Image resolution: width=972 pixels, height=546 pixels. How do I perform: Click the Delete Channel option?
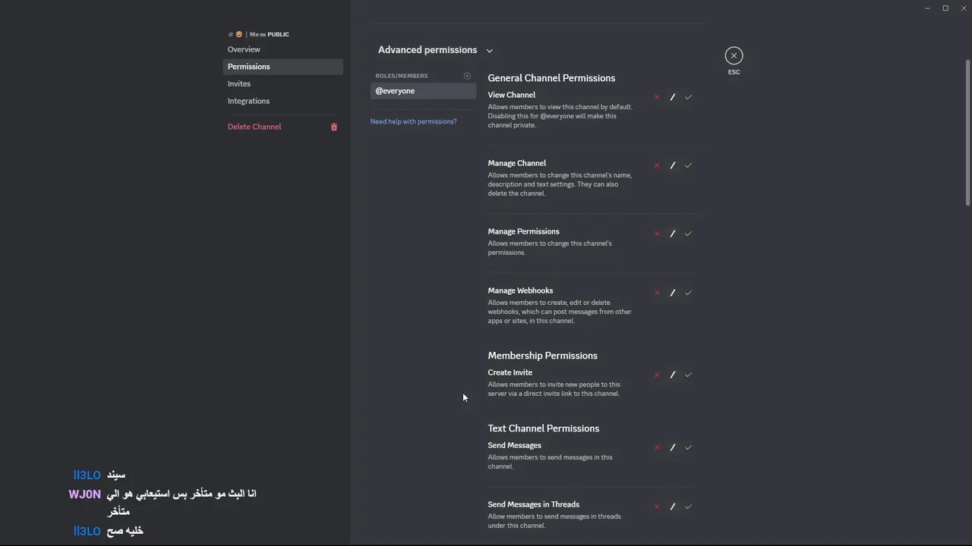pyautogui.click(x=254, y=127)
